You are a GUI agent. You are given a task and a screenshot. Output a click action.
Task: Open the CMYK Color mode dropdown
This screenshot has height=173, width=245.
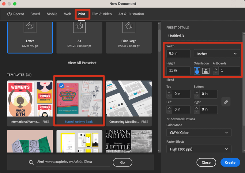199,133
